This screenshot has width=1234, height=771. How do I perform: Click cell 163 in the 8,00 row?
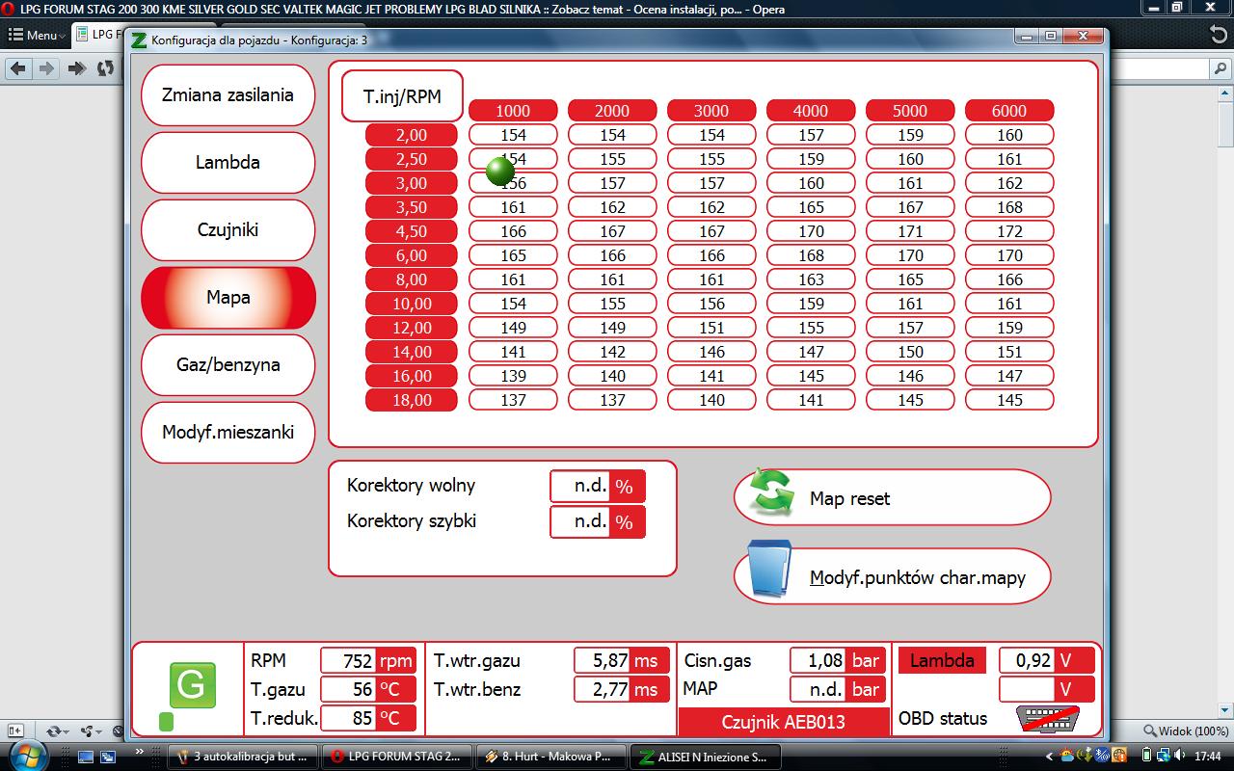(811, 279)
